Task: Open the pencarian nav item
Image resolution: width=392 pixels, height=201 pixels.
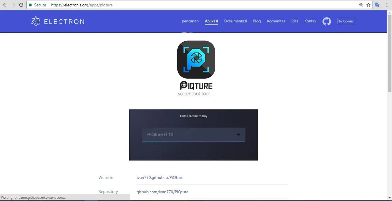Action: 190,21
